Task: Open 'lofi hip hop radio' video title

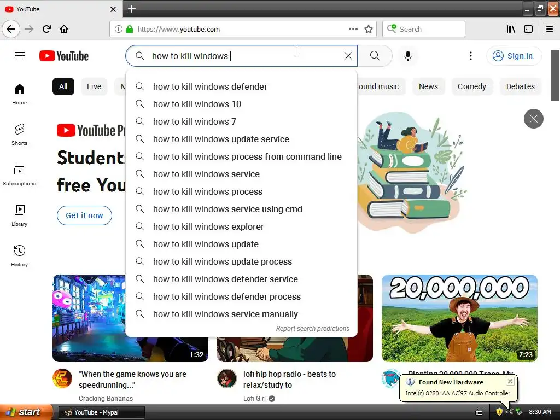Action: tap(289, 380)
